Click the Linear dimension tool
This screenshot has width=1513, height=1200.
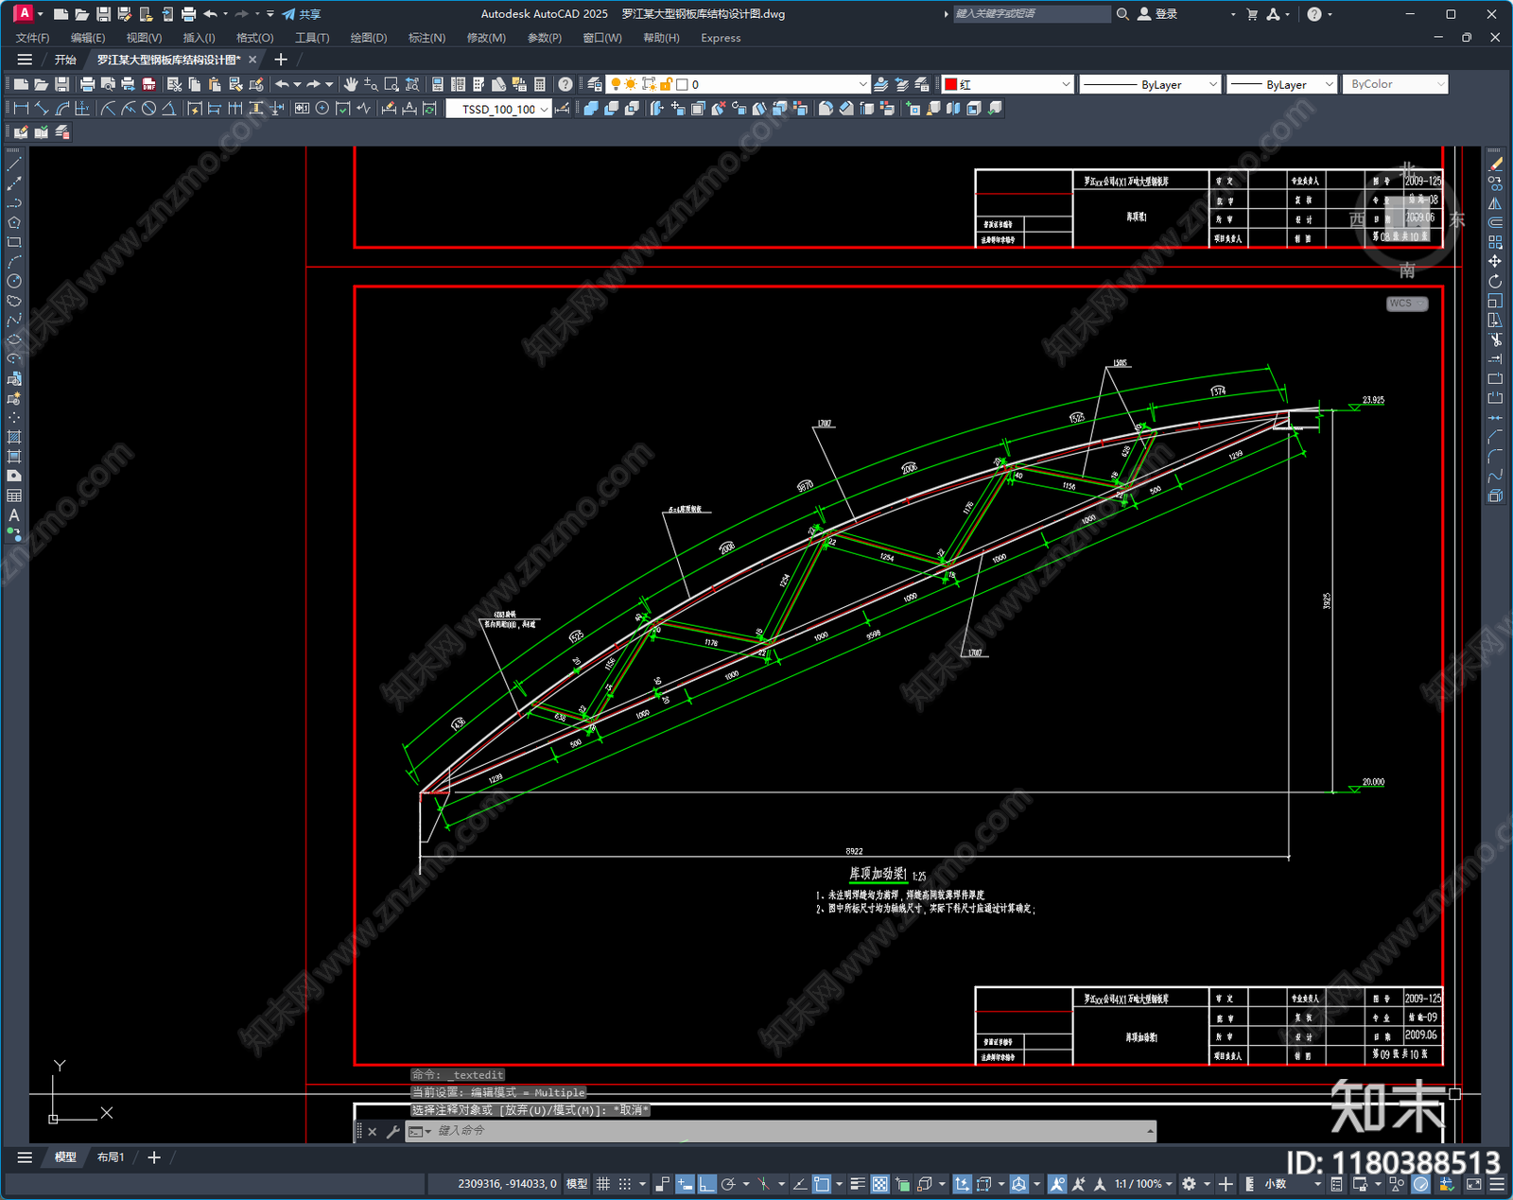[x=21, y=109]
